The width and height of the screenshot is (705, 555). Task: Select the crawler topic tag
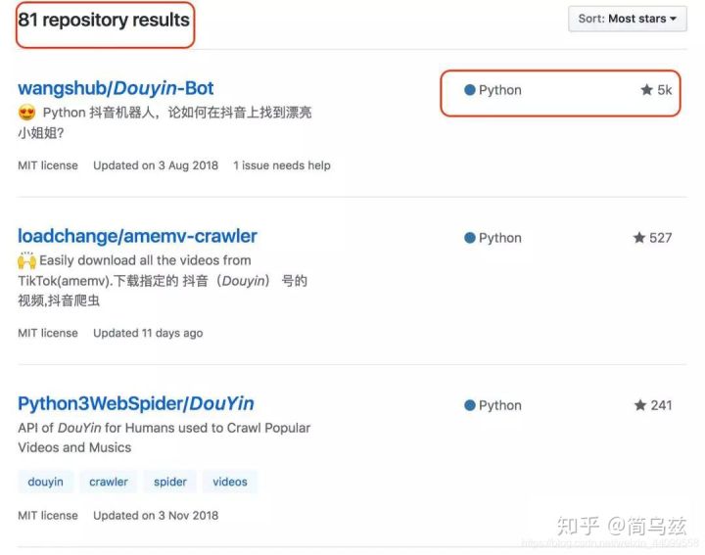109,482
